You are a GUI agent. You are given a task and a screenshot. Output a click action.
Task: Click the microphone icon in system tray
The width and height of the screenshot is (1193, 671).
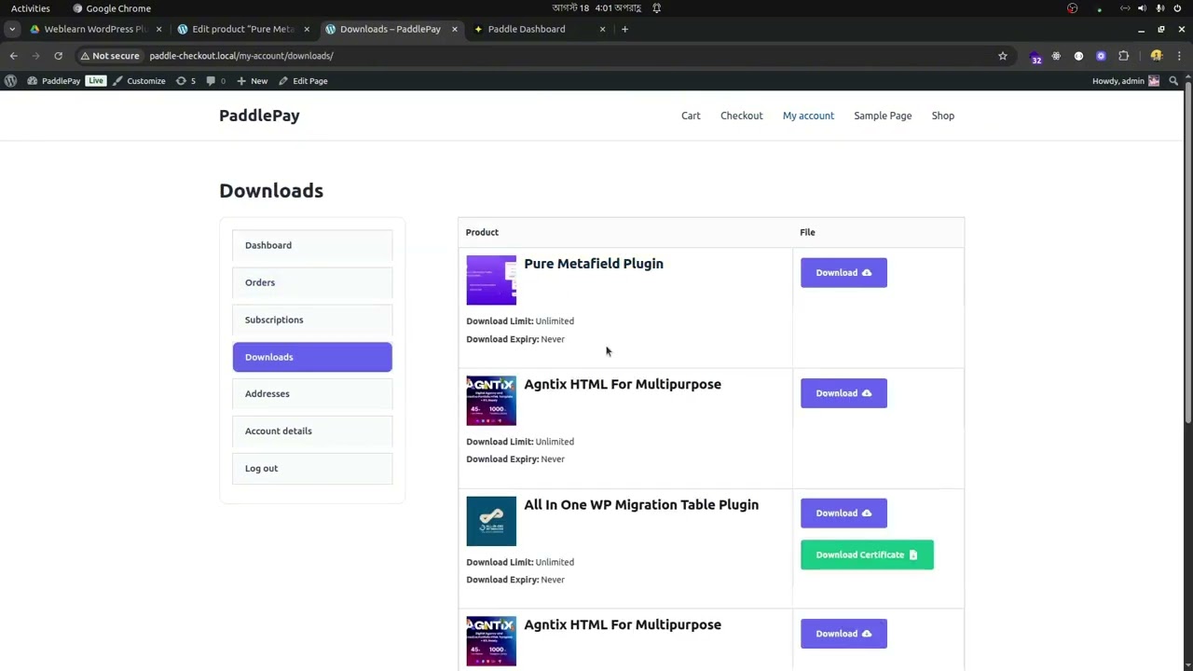(x=1159, y=8)
